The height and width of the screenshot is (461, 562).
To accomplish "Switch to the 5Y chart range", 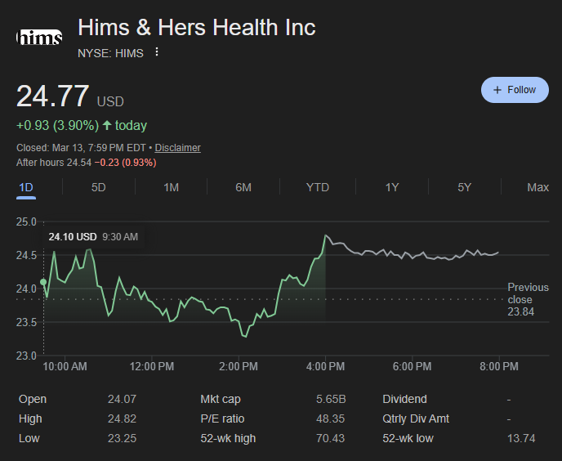I will (464, 187).
